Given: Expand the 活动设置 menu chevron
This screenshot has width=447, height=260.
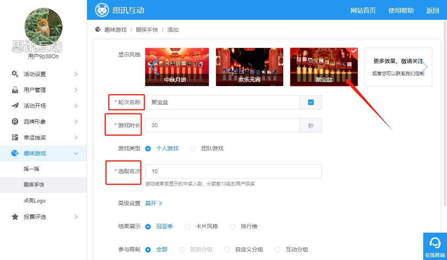Looking at the screenshot, I should (76, 74).
